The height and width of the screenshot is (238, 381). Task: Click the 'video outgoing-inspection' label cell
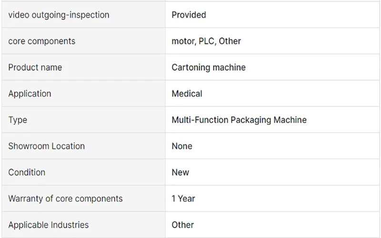[83, 15]
